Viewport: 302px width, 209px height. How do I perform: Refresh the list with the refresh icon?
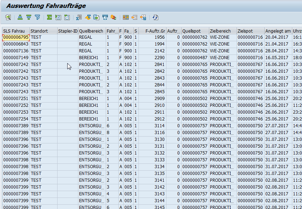coord(155,17)
